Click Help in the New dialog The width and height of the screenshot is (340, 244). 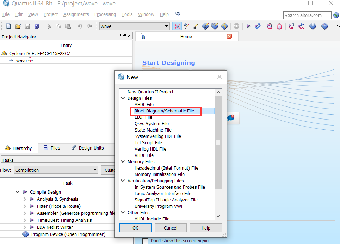click(206, 228)
